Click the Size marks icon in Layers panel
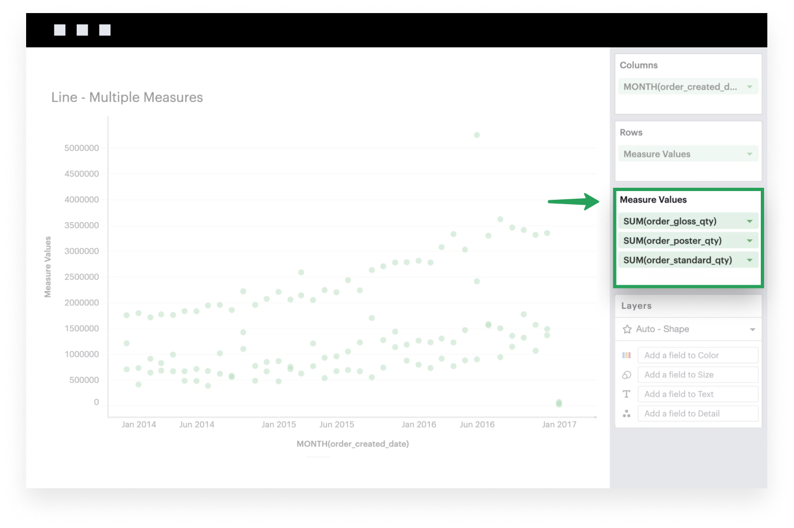Screen dimensions: 794x528 pyautogui.click(x=626, y=374)
